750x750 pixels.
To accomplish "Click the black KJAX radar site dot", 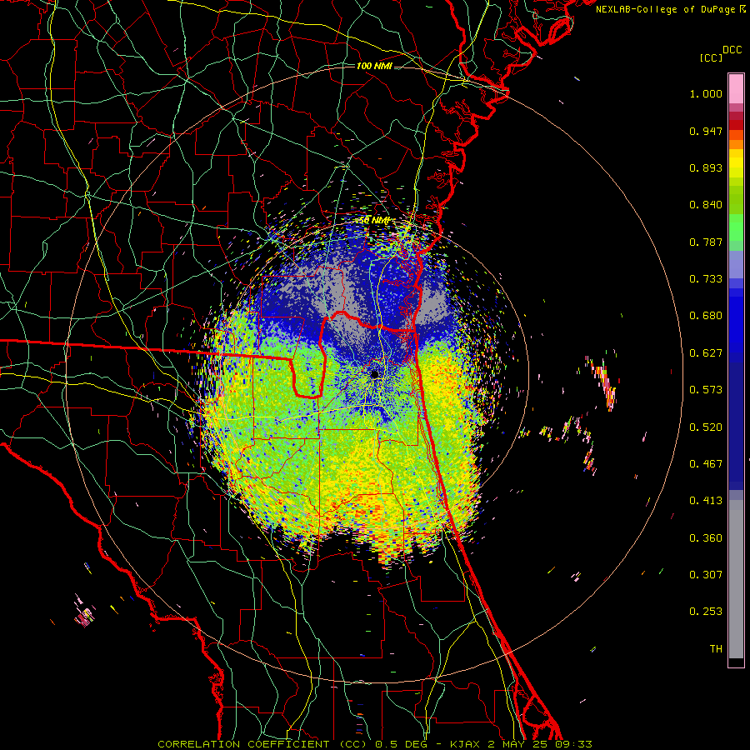I will click(374, 374).
